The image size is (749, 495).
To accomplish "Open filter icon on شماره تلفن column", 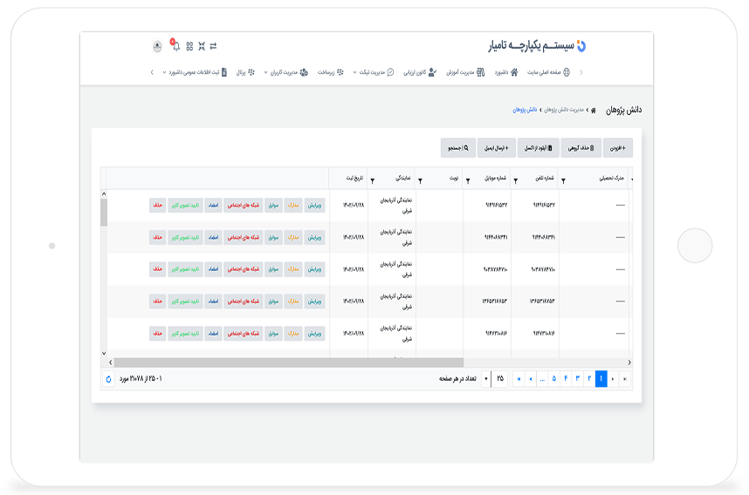I will (515, 181).
